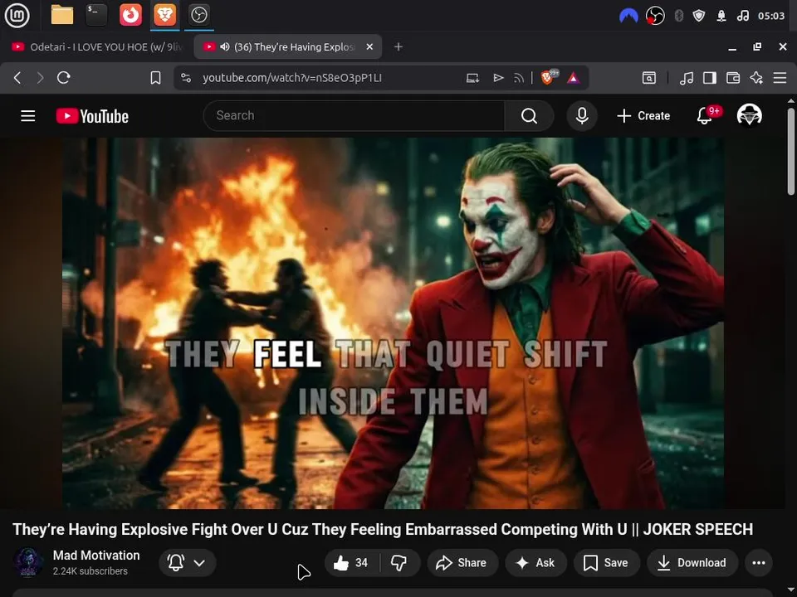Open a new browser tab
The image size is (797, 597).
(398, 46)
